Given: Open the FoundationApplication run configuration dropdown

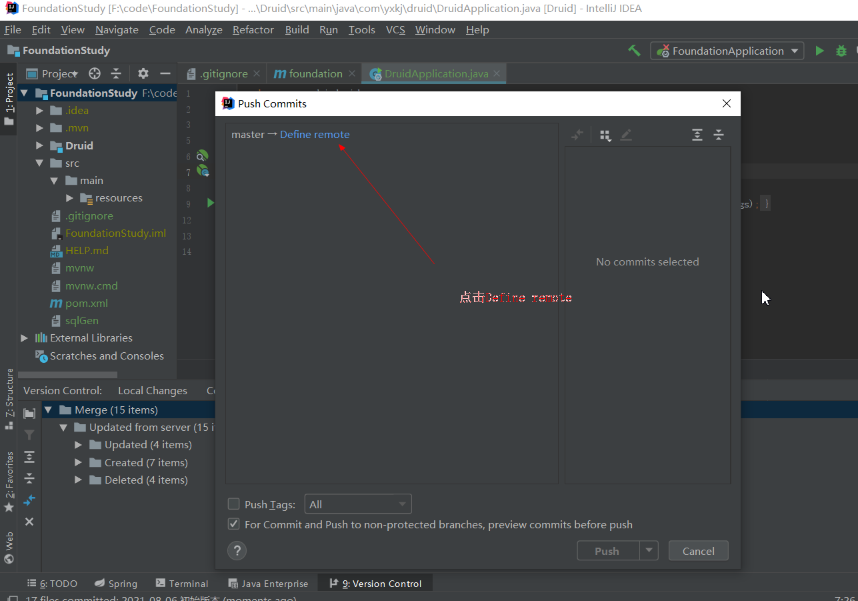Looking at the screenshot, I should [x=727, y=51].
